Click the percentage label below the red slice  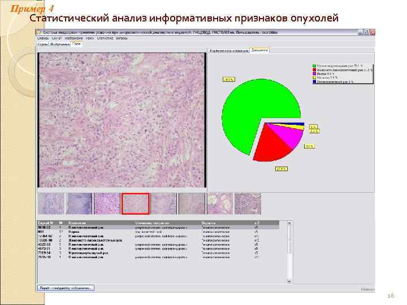pyautogui.click(x=282, y=169)
